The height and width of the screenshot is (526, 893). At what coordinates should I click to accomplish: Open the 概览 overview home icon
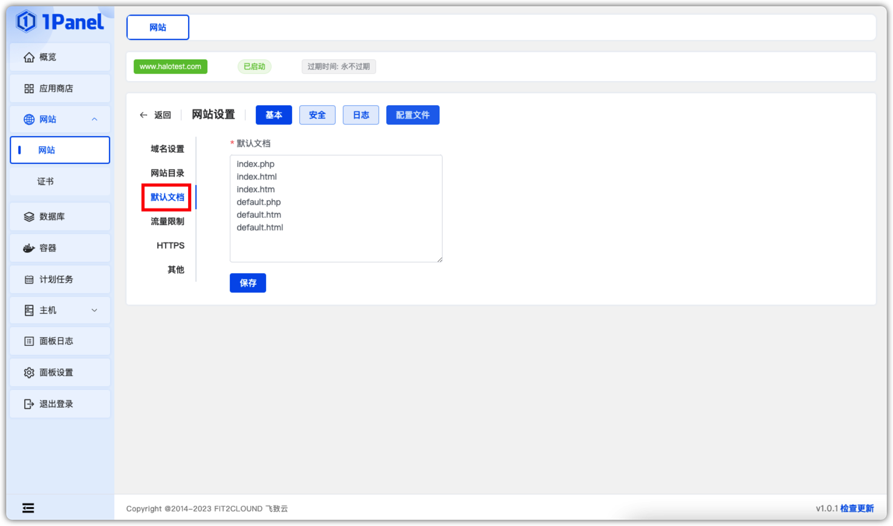point(29,57)
